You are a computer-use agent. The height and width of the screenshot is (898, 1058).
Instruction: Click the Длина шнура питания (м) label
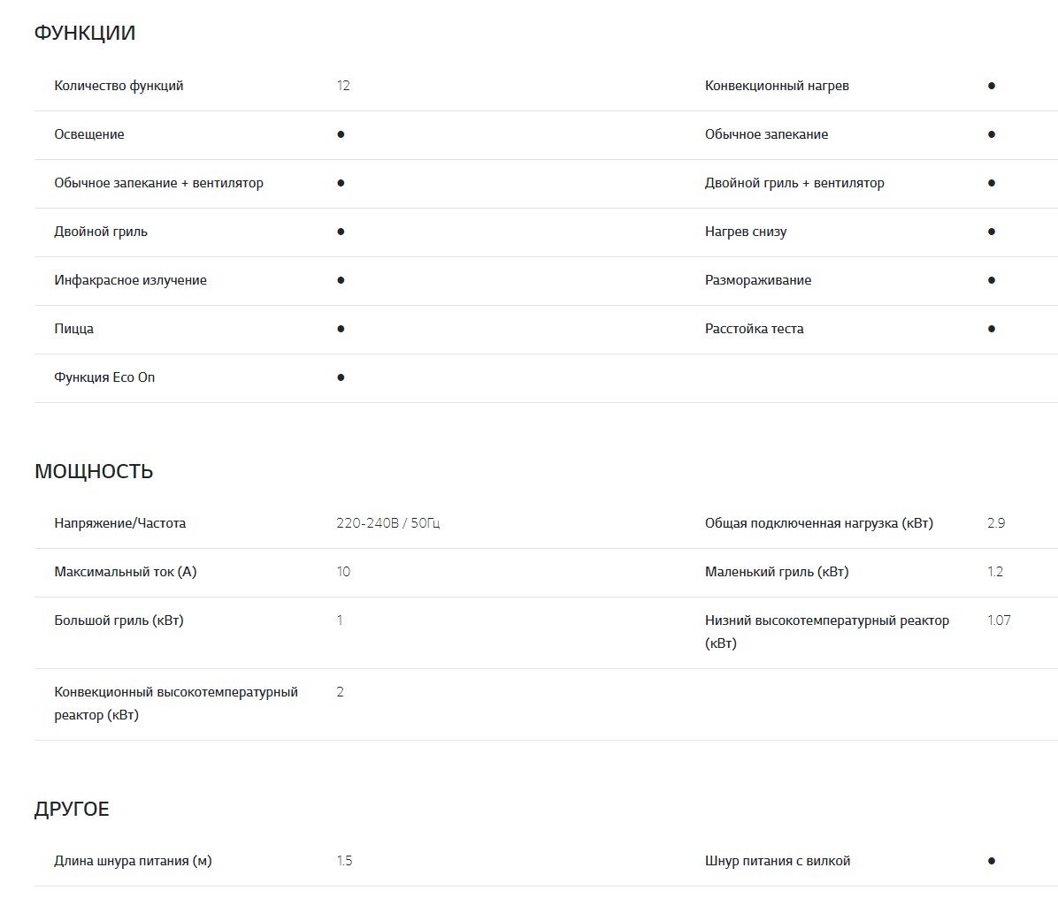(x=133, y=861)
